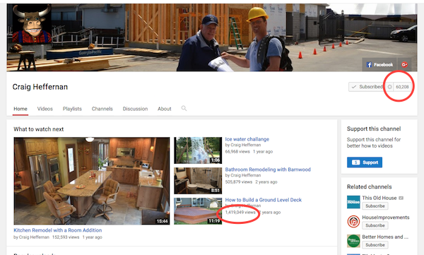Screen dimensions: 424x255
Task: Open Bathroom Remodeling with Barnwood link
Action: (x=268, y=170)
